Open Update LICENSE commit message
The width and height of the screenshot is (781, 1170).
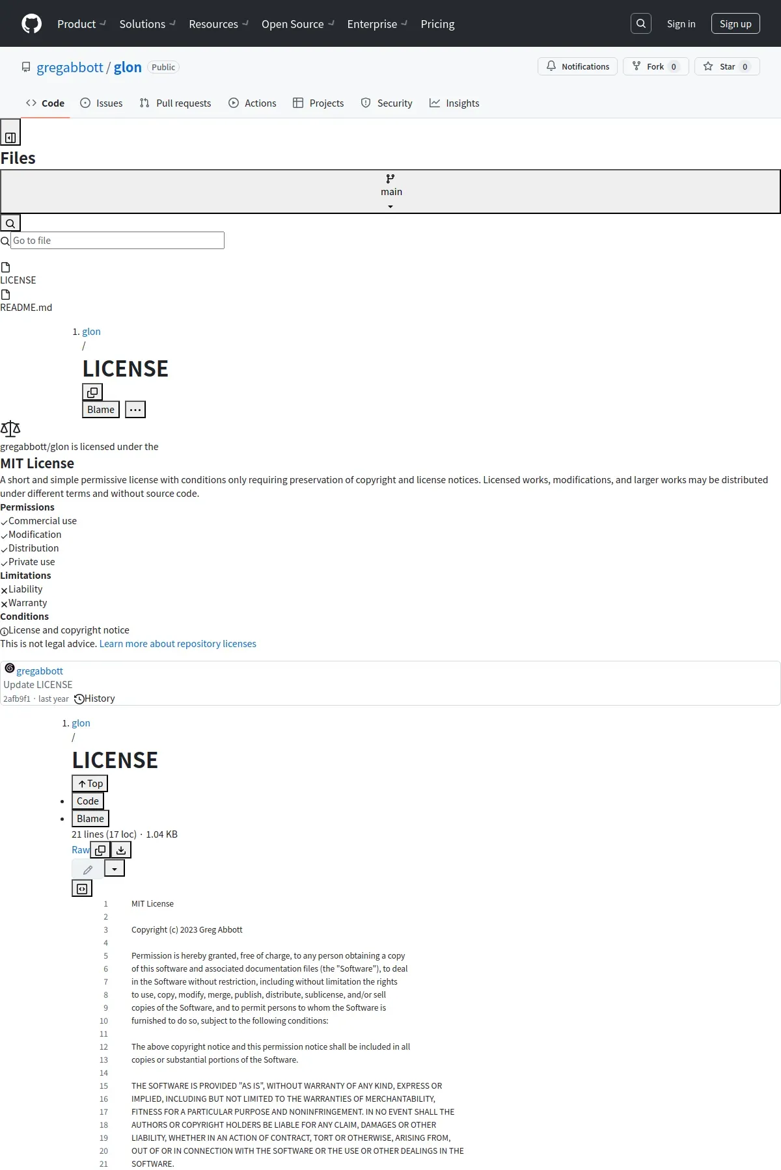pos(38,685)
